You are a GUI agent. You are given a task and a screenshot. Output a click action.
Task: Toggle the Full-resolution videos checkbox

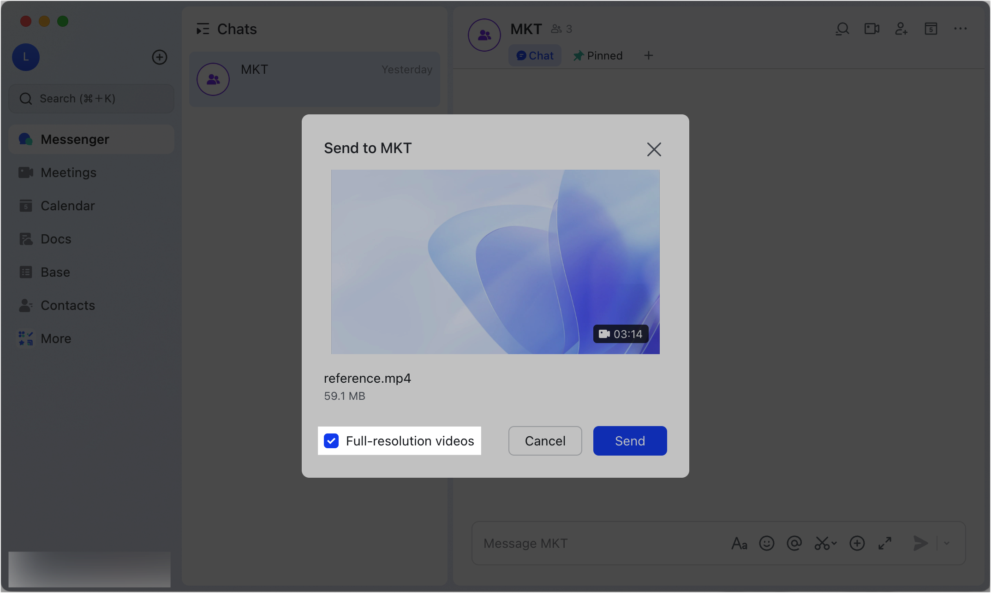[331, 441]
